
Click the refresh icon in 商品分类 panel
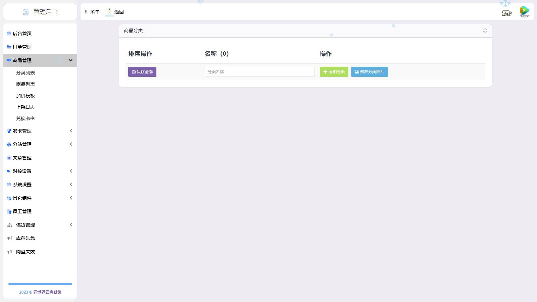[x=485, y=31]
